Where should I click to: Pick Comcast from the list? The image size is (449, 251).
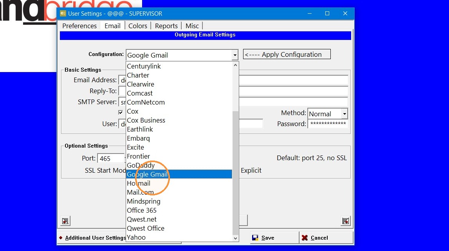pos(179,93)
